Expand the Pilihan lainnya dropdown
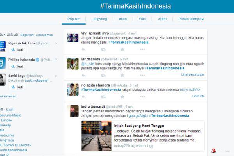The height and width of the screenshot is (156, 234). pos(191,19)
